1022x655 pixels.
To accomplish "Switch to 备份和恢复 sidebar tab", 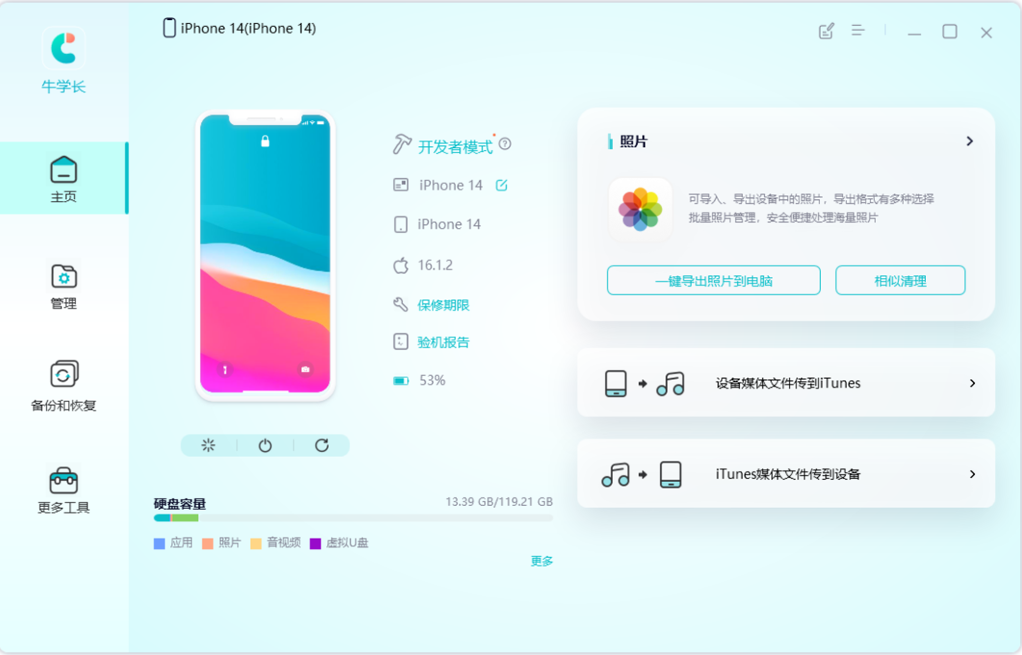I will tap(64, 386).
